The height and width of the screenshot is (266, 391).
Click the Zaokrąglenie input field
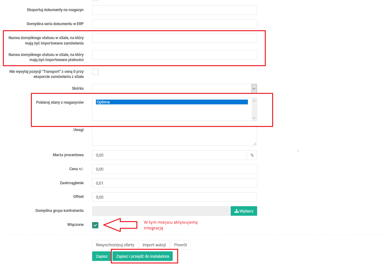pyautogui.click(x=174, y=183)
